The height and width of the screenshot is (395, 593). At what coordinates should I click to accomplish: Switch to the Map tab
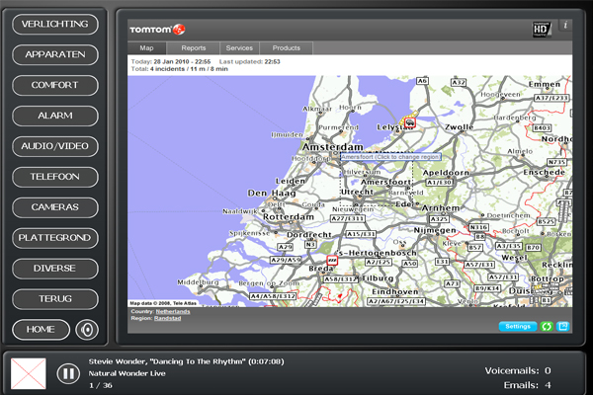point(146,48)
